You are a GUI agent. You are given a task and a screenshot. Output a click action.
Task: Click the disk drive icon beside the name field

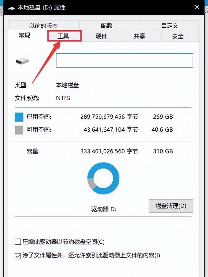click(x=22, y=61)
